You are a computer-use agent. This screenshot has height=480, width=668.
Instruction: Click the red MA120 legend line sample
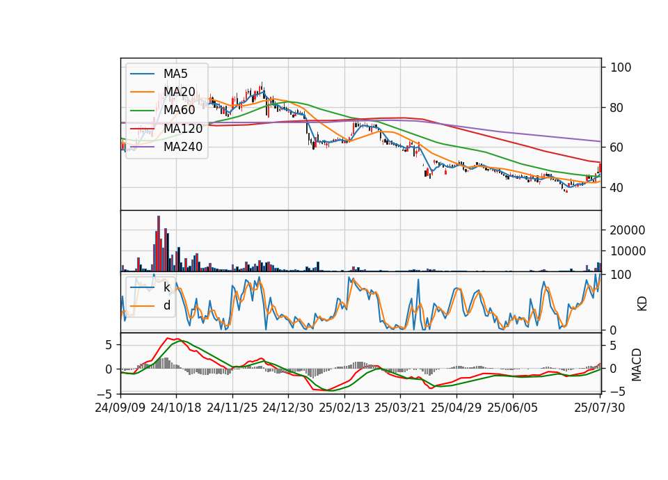(142, 129)
